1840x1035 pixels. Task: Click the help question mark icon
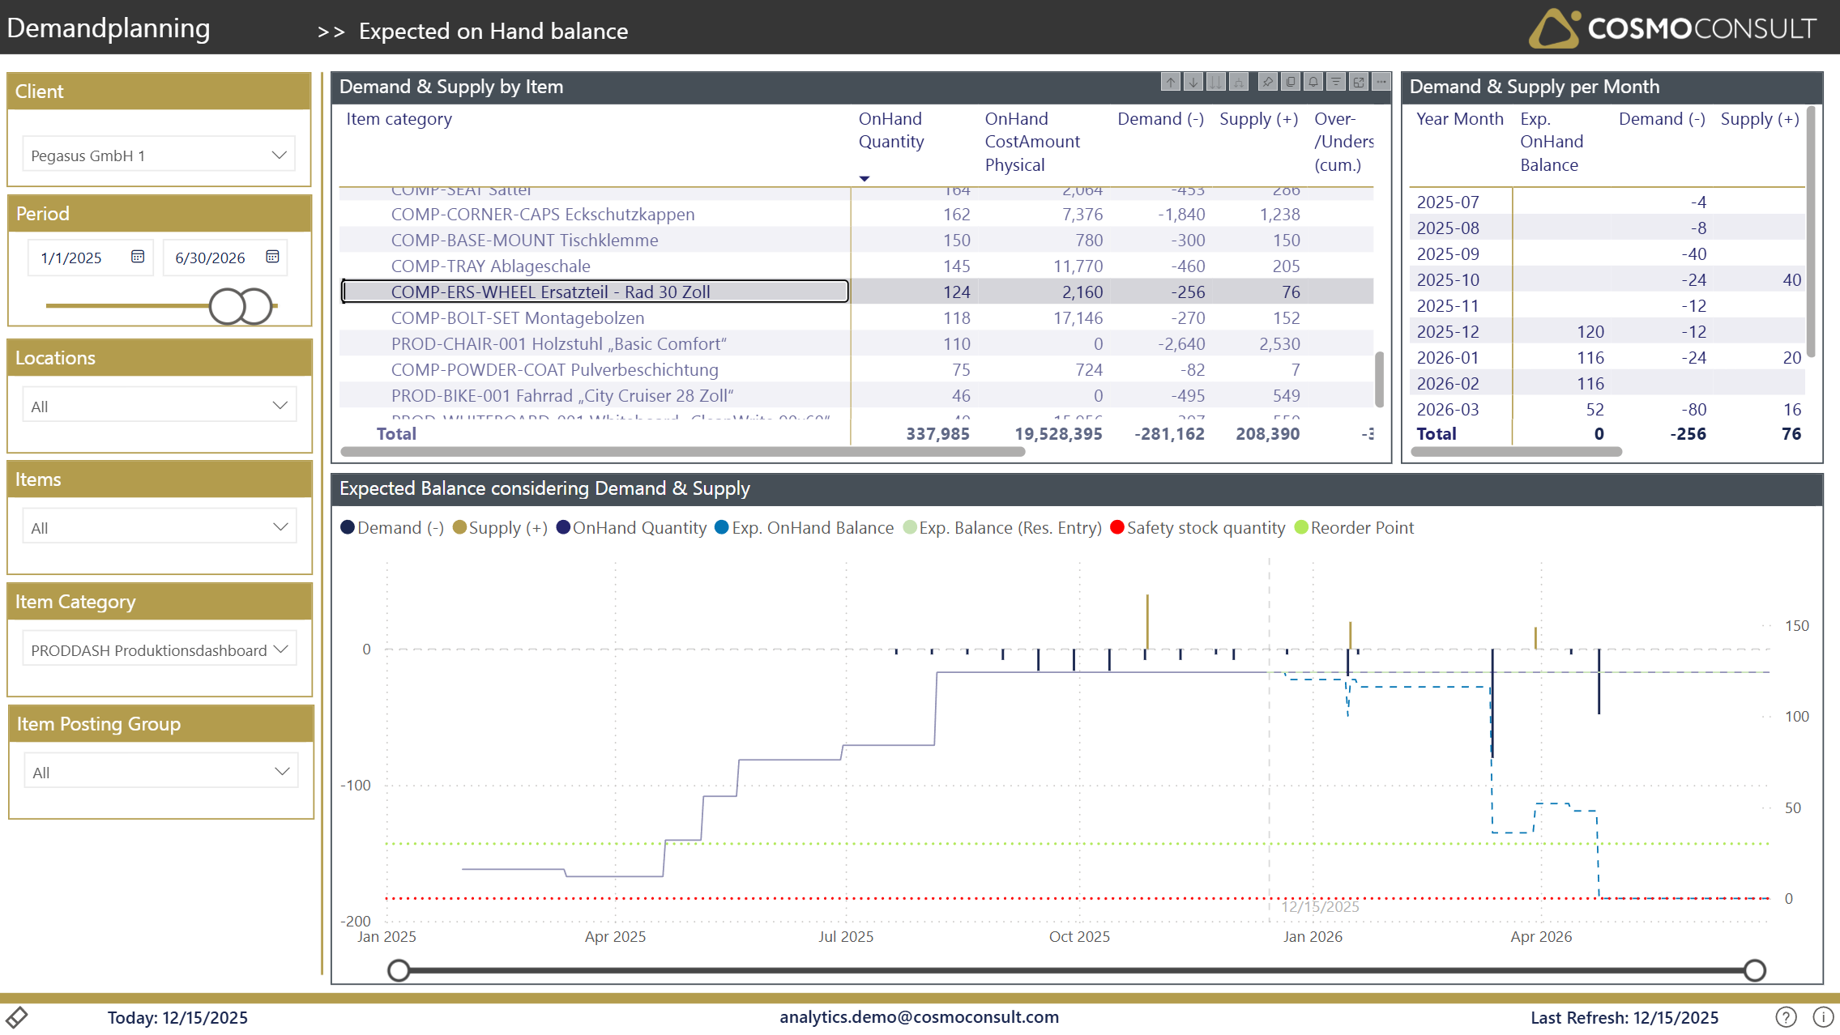tap(1786, 1017)
